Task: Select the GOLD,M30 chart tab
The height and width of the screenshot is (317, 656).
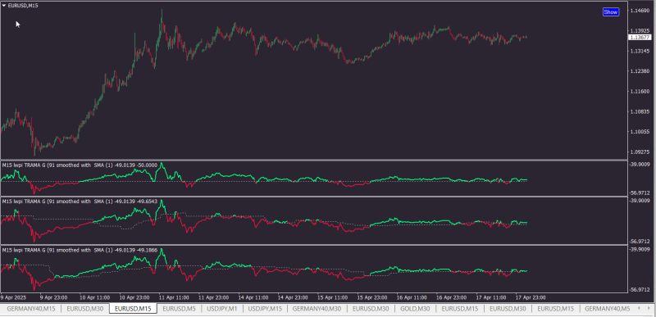Action: click(415, 309)
